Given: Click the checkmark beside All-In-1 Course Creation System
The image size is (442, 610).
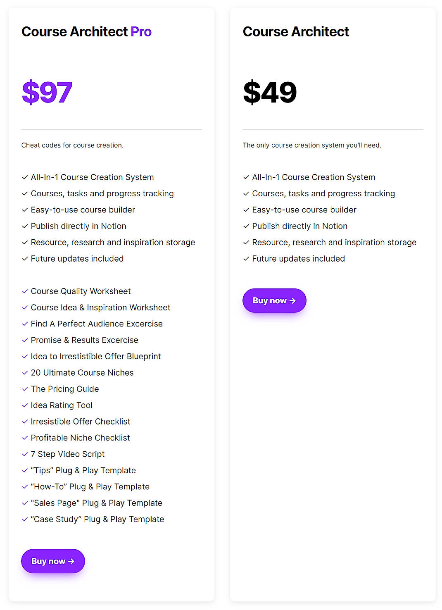Looking at the screenshot, I should tap(24, 177).
